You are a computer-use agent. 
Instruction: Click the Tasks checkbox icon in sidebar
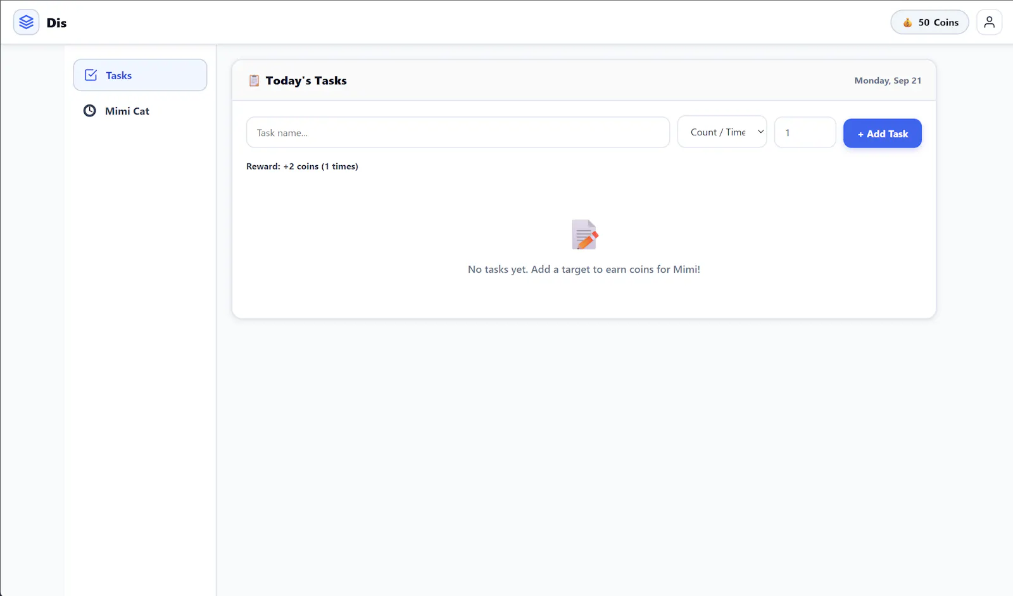(x=91, y=75)
